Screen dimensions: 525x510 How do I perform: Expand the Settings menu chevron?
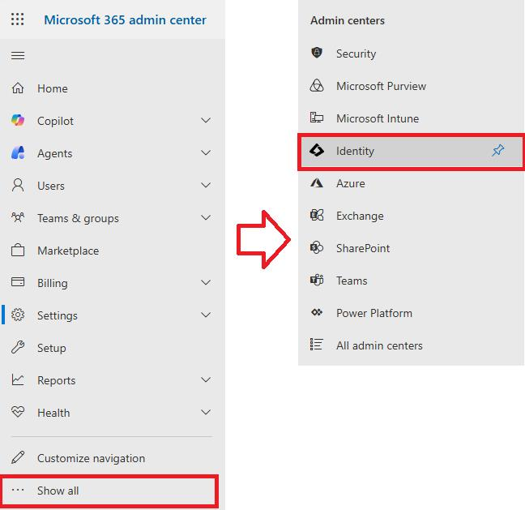pyautogui.click(x=206, y=315)
